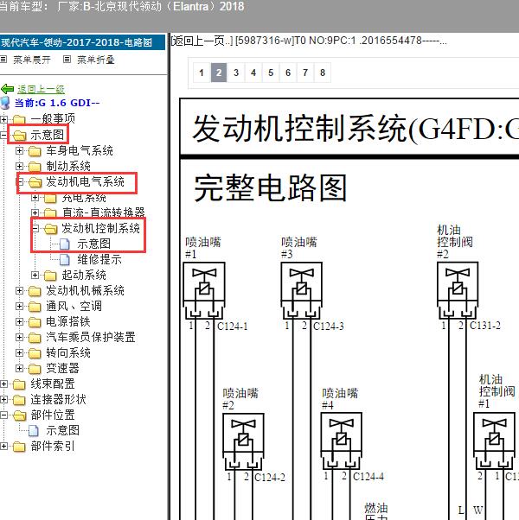Click folder icon beside 连接器形状
Image resolution: width=519 pixels, height=520 pixels.
point(20,400)
